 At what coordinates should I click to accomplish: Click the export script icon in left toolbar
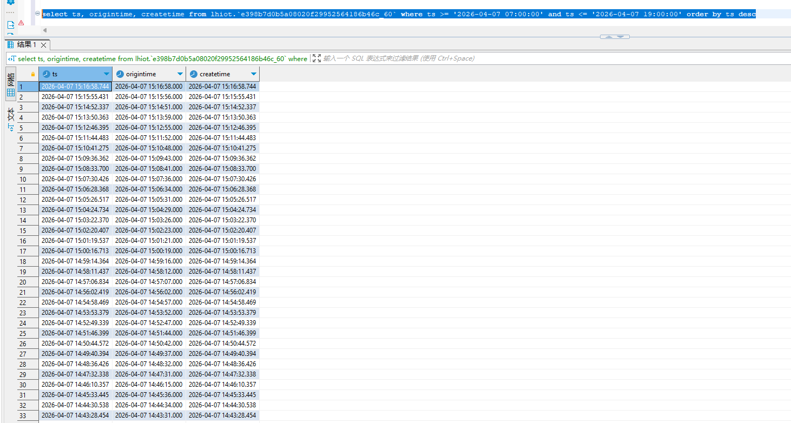pos(10,24)
